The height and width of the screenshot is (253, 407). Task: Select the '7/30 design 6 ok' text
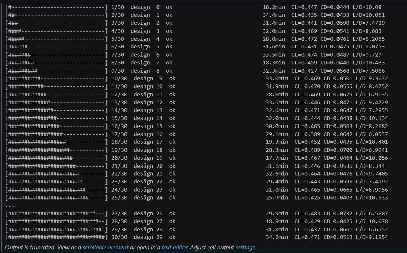click(x=141, y=55)
